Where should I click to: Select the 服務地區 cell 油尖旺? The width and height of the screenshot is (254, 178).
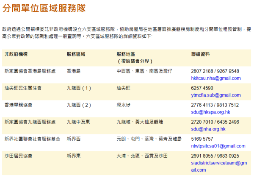(124, 88)
